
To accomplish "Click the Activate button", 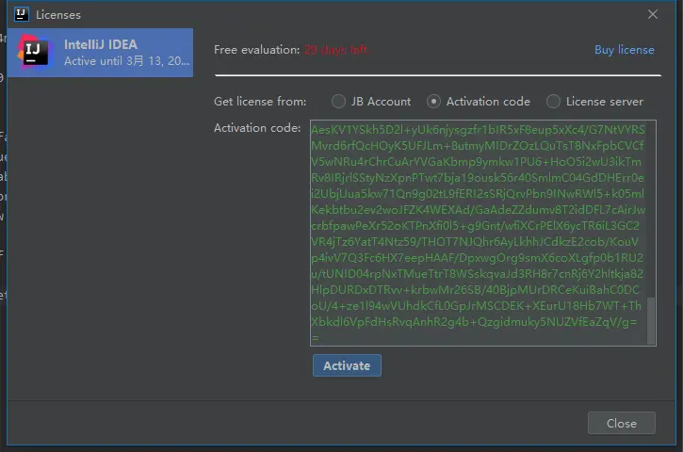I will tap(347, 365).
